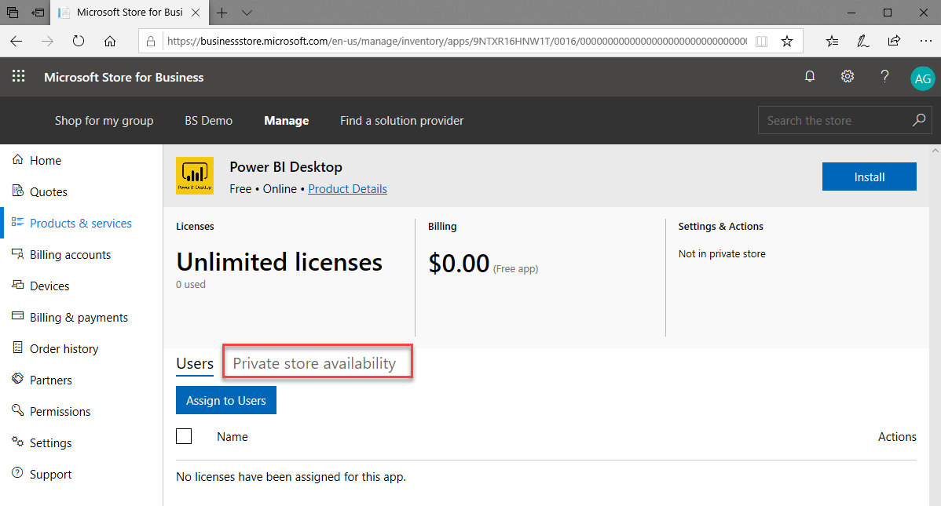This screenshot has width=941, height=506.
Task: Click the Quotes sidebar icon
Action: click(18, 191)
